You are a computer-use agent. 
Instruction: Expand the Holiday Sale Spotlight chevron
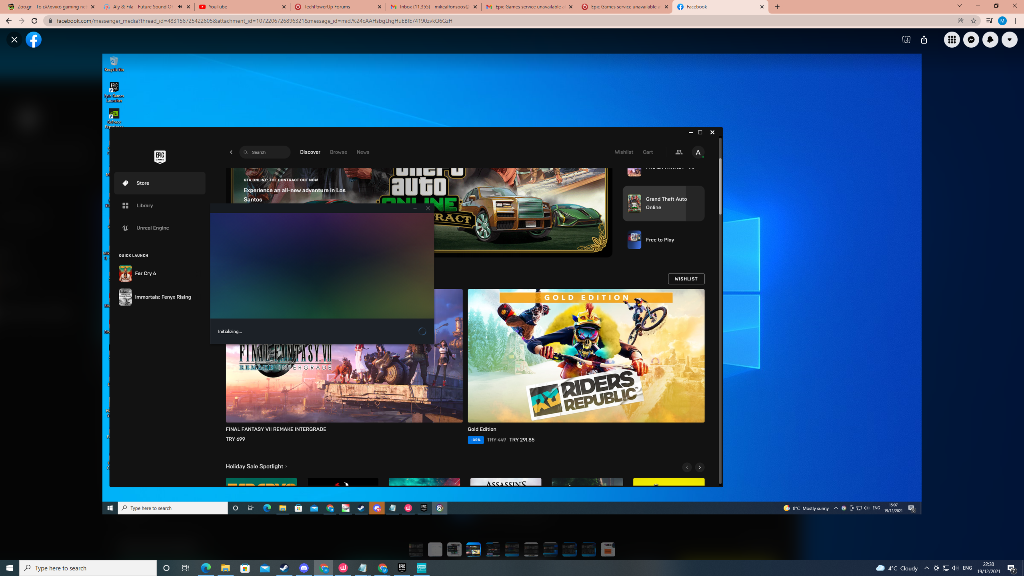(x=286, y=466)
